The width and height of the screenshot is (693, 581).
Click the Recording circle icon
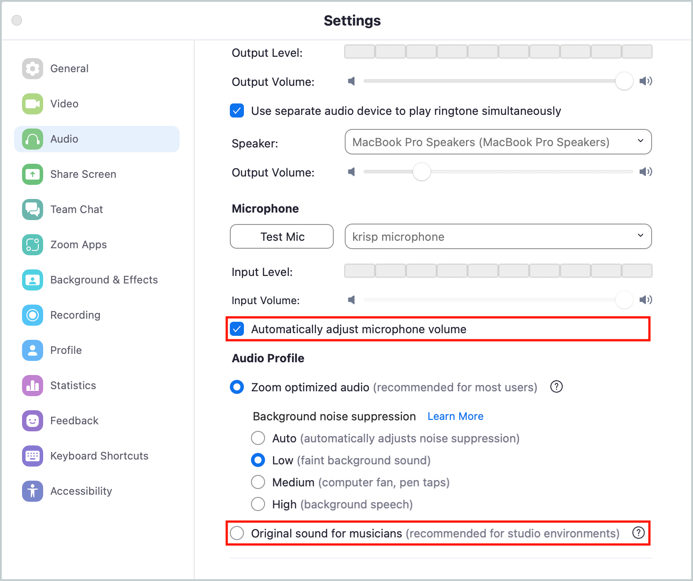pos(33,315)
